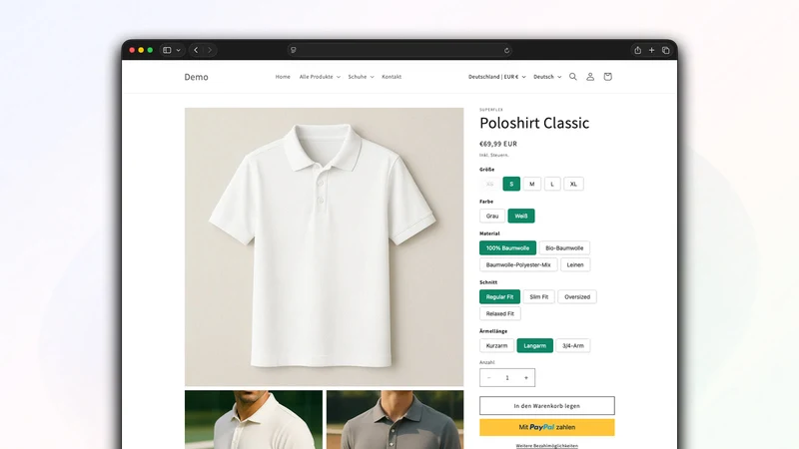The image size is (799, 449).
Task: Select 3/4-Arm sleeve length
Action: click(573, 345)
